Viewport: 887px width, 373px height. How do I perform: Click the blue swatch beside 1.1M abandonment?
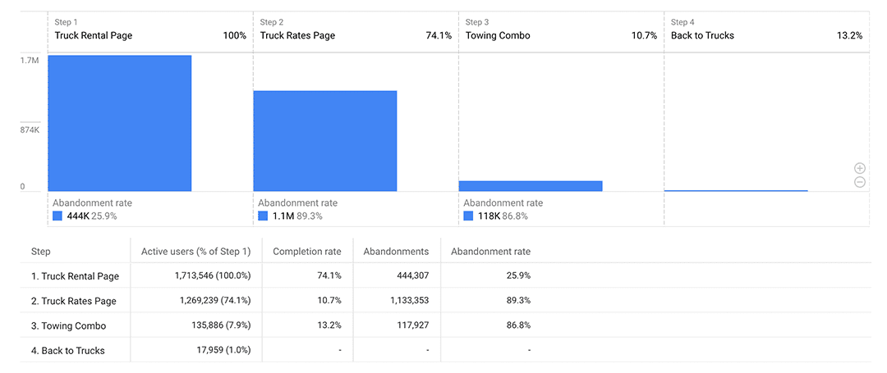[x=263, y=216]
